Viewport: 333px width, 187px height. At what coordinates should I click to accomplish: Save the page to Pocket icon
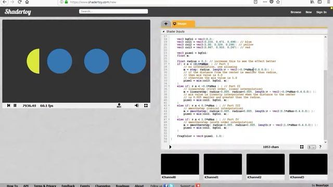pyautogui.click(x=272, y=2)
